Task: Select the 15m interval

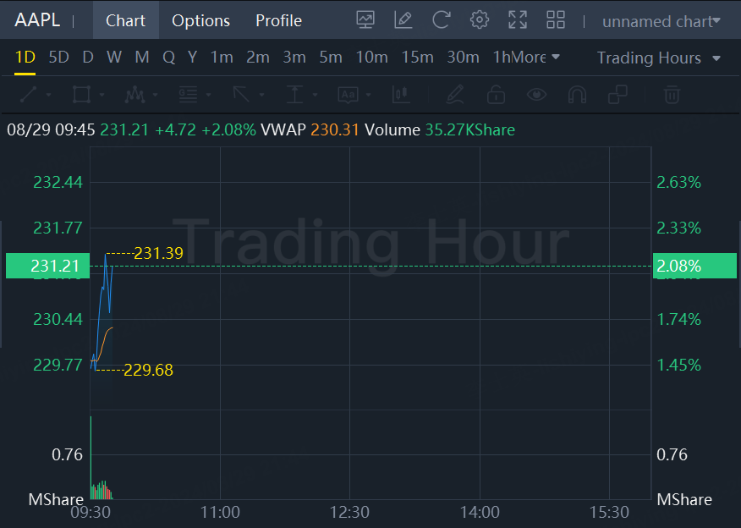Action: [x=417, y=58]
